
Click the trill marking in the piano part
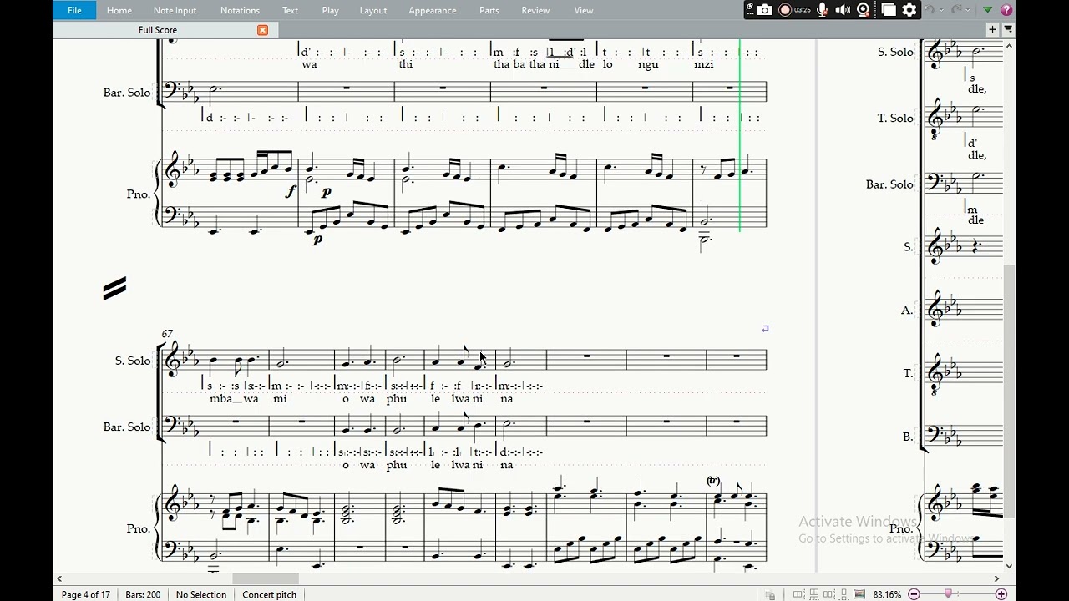click(x=713, y=481)
